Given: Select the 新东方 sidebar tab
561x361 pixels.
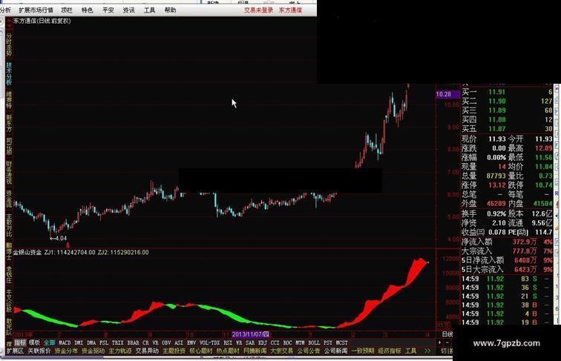Looking at the screenshot, I should click(9, 123).
